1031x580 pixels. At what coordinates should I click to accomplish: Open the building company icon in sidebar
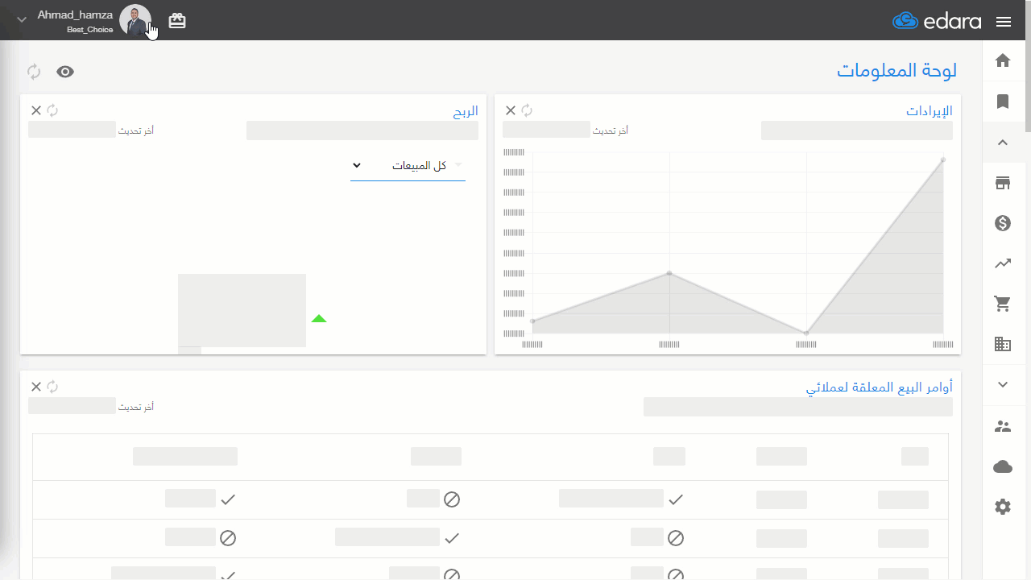point(1003,344)
